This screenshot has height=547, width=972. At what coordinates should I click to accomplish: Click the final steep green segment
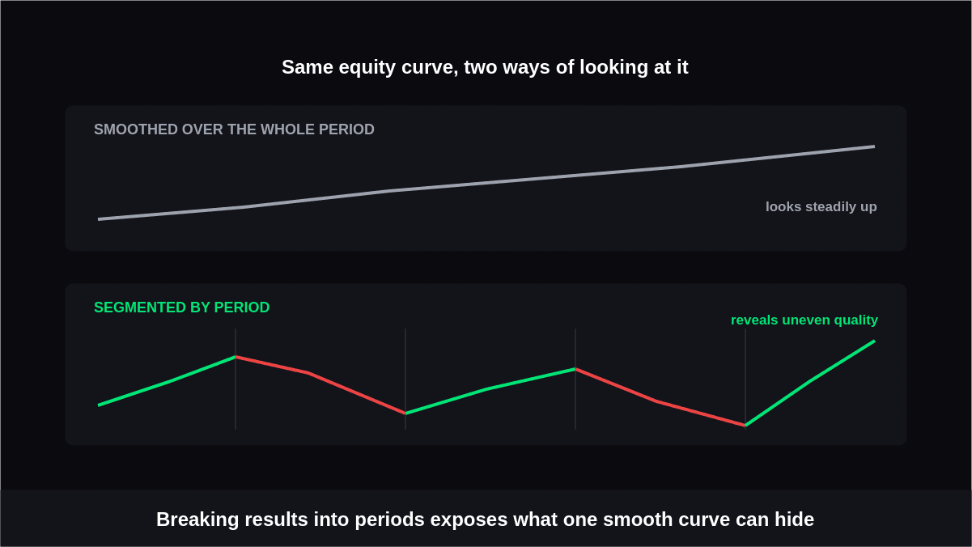pos(810,383)
